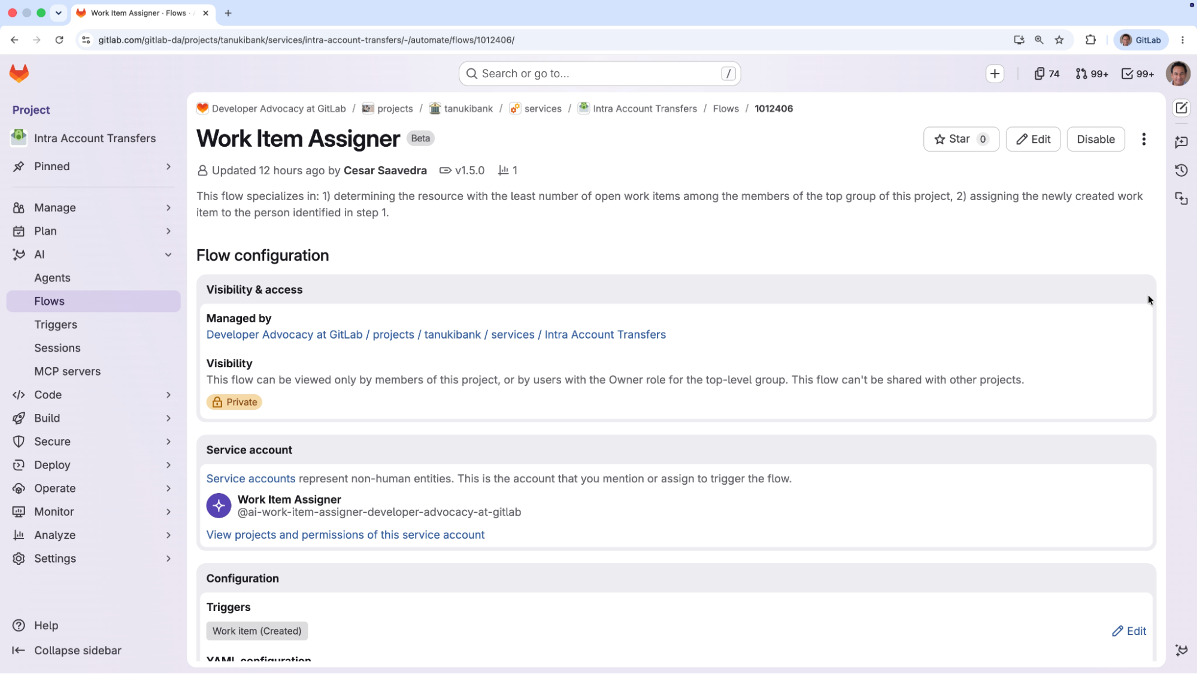Click browser zoom magnifier icon
Screen dimensions: 1197x674
click(x=1039, y=40)
